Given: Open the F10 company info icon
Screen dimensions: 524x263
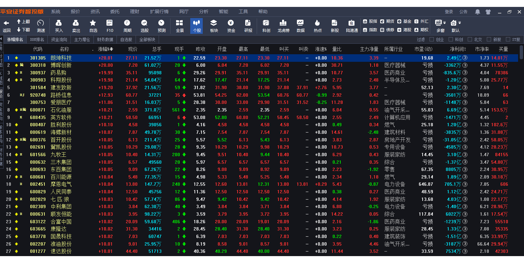Looking at the screenshot, I should click(x=110, y=23).
